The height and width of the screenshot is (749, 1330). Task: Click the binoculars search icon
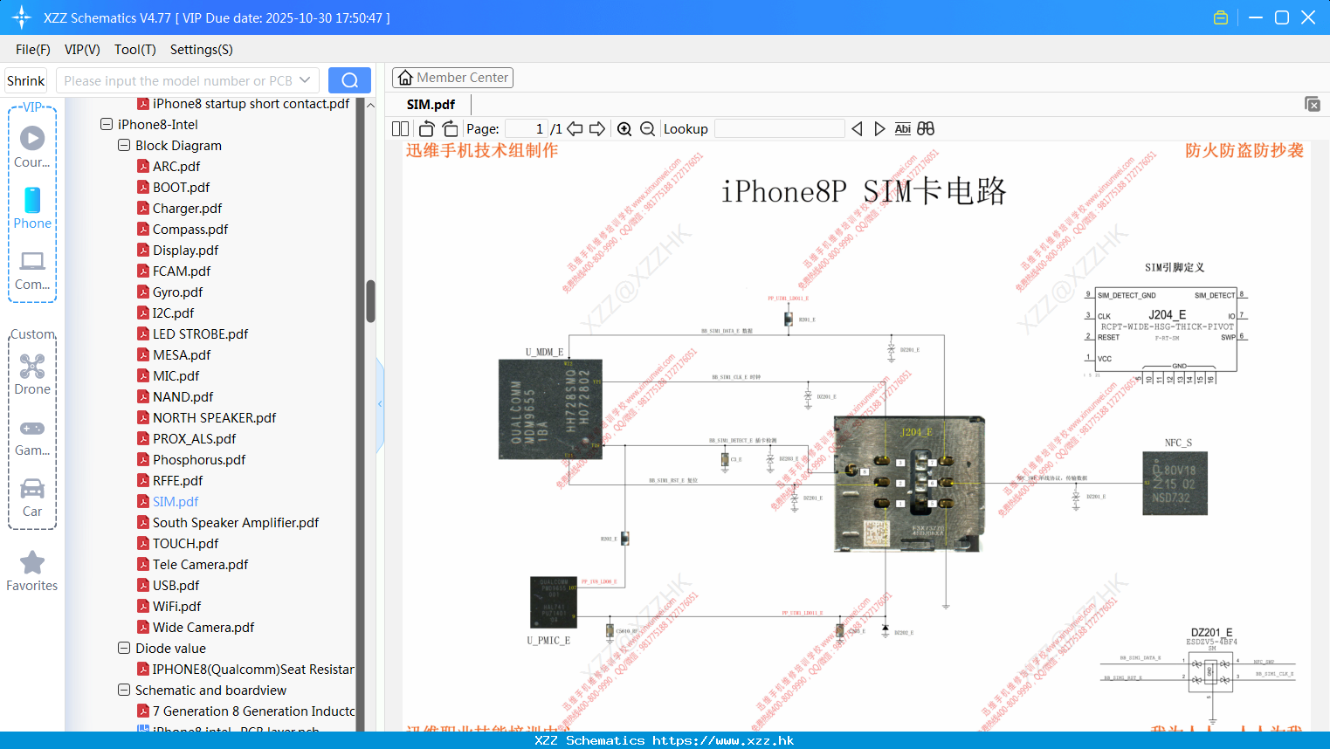coord(926,128)
